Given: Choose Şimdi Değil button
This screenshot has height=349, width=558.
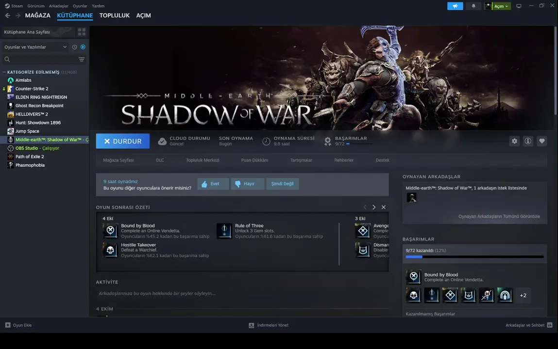Looking at the screenshot, I should (283, 184).
